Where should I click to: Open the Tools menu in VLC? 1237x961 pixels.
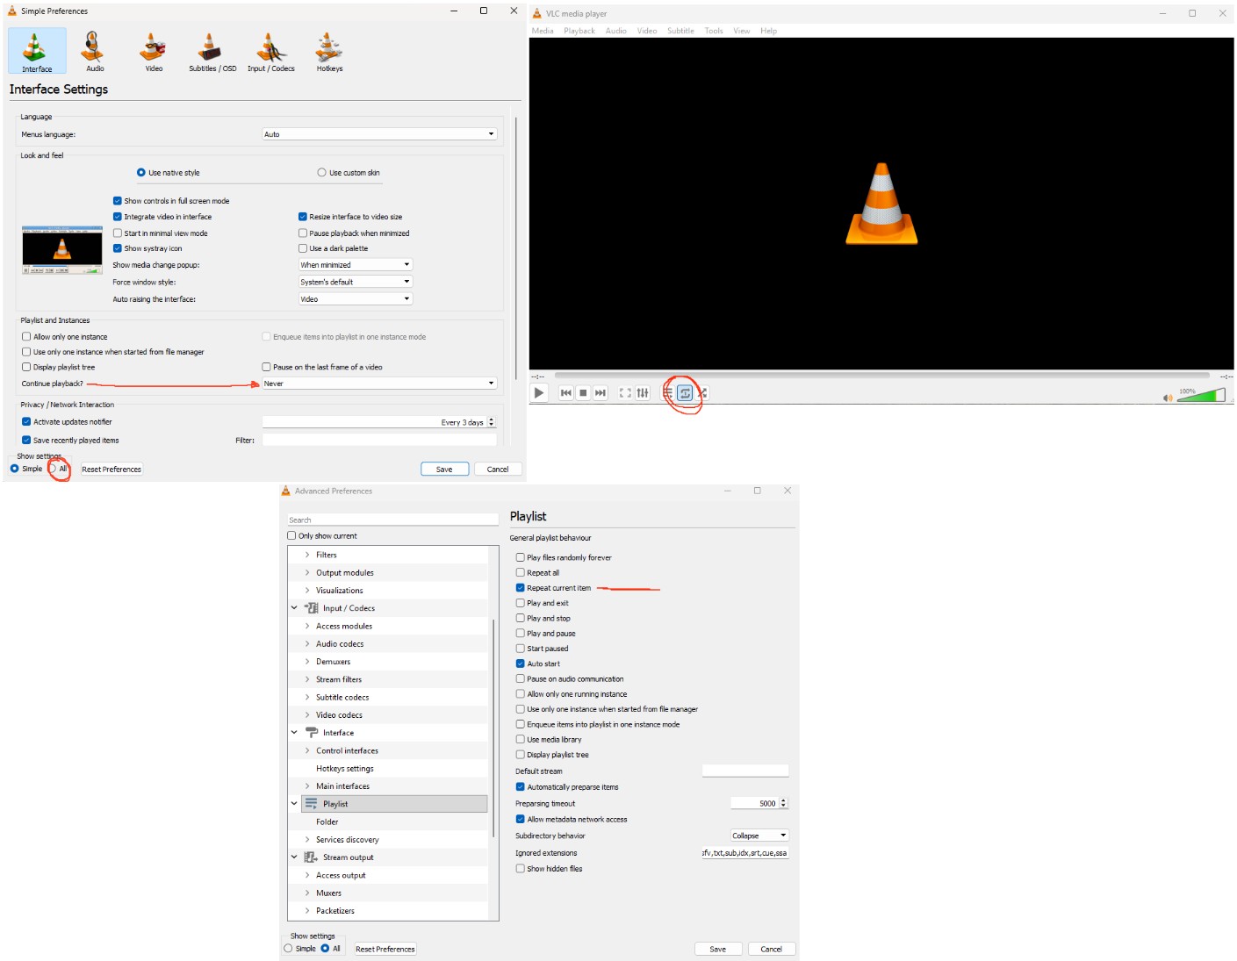click(714, 31)
